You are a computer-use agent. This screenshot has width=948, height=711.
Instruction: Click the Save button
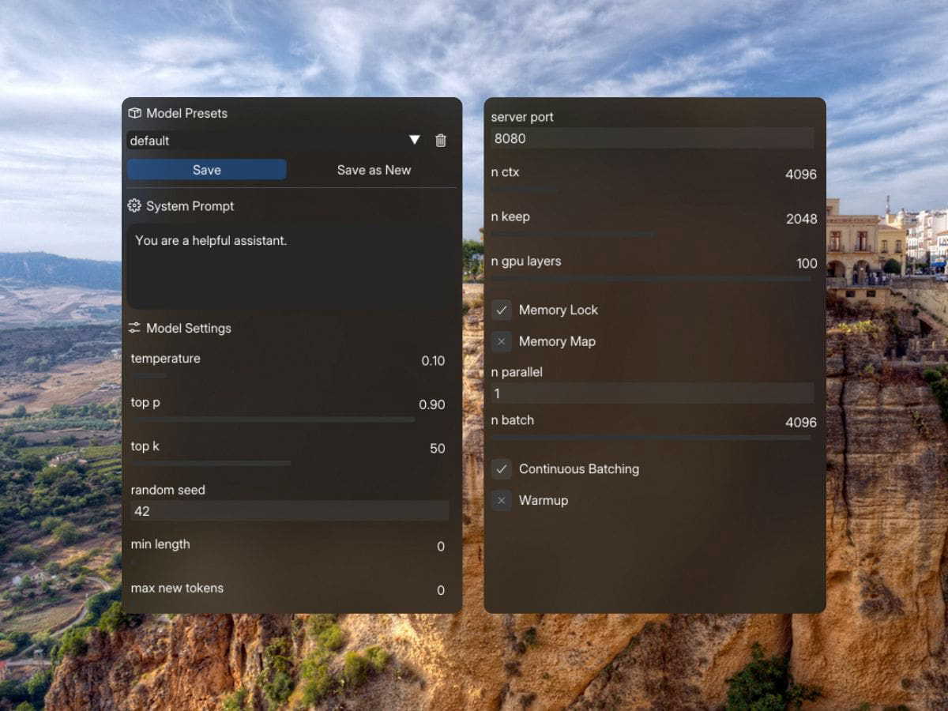coord(207,170)
